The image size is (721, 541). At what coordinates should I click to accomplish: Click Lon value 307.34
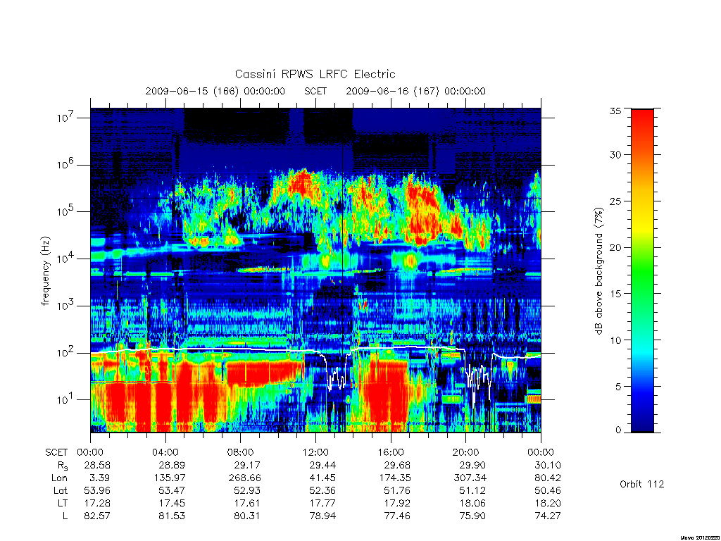tap(470, 478)
